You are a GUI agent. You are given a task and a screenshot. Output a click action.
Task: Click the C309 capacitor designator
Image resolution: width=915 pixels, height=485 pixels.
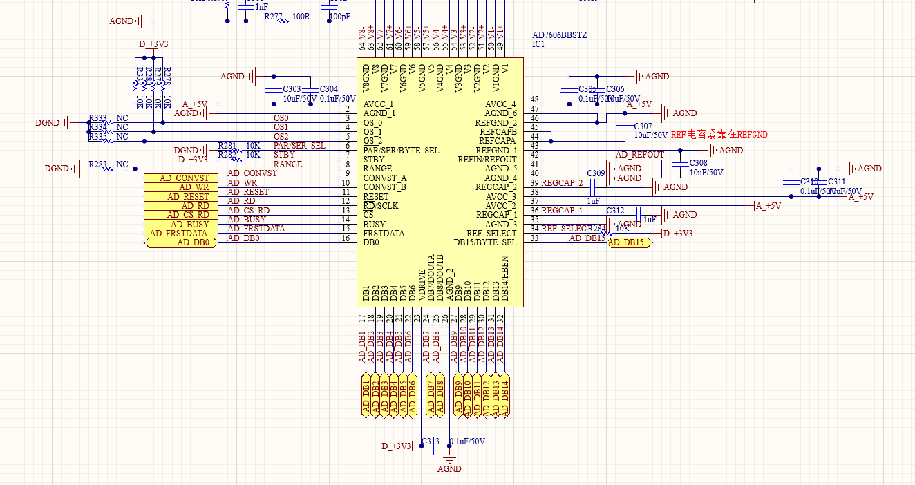(596, 173)
